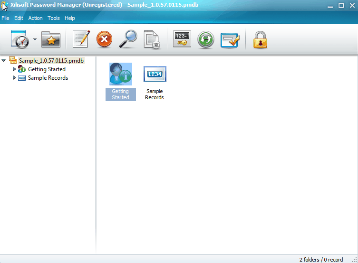Click the magnifying glass Search icon

tap(128, 39)
